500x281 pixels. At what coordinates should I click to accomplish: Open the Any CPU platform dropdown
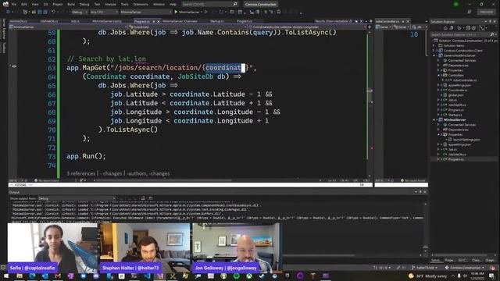coord(104,12)
